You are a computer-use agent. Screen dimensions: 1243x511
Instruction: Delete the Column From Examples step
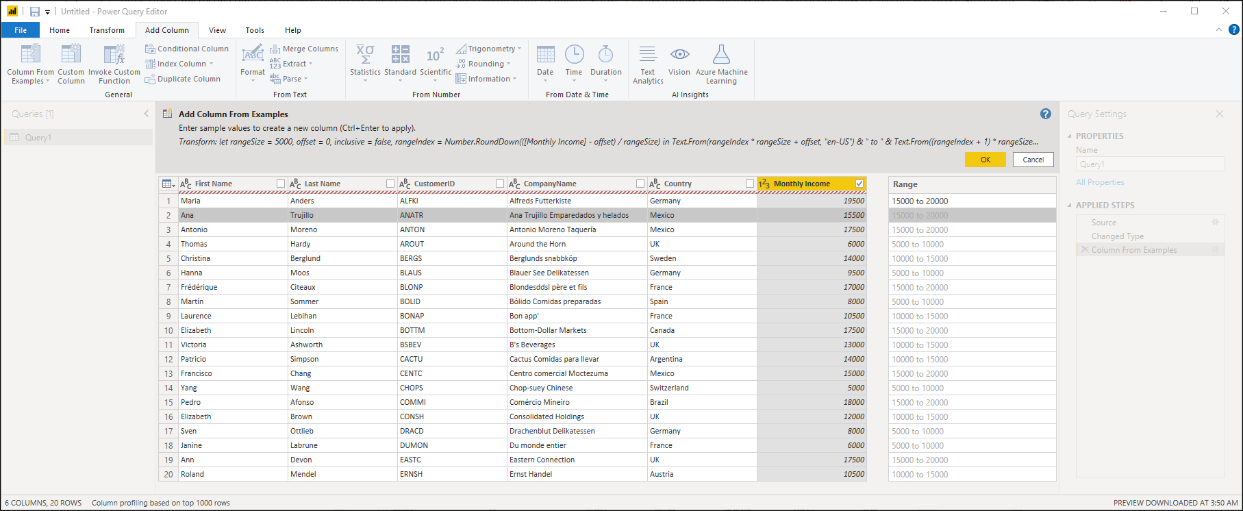1085,250
